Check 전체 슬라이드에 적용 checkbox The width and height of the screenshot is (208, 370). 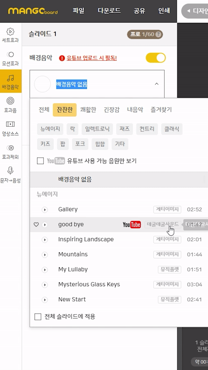pyautogui.click(x=38, y=317)
